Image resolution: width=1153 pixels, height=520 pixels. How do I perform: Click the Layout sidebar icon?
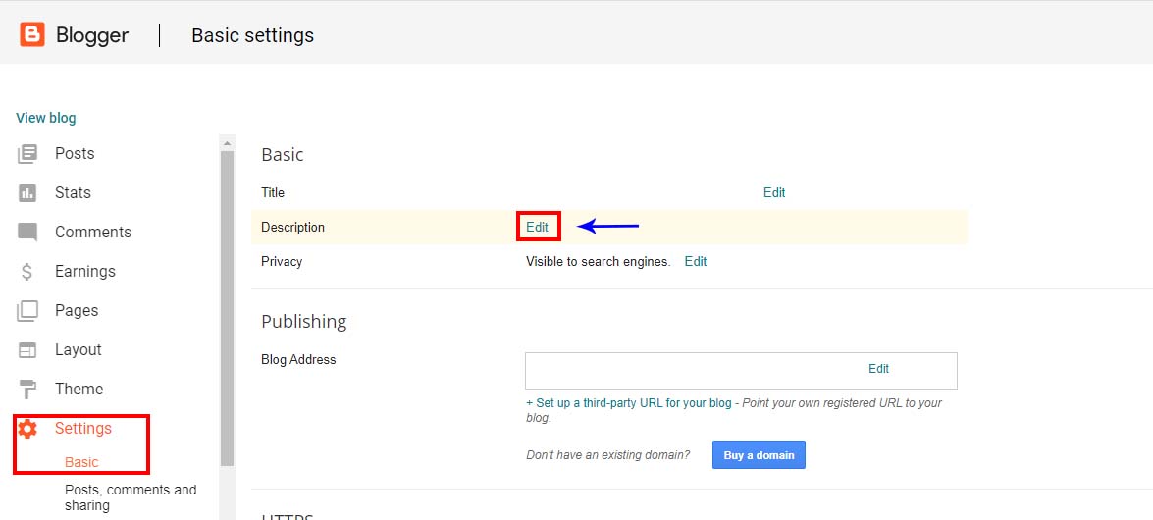(27, 350)
